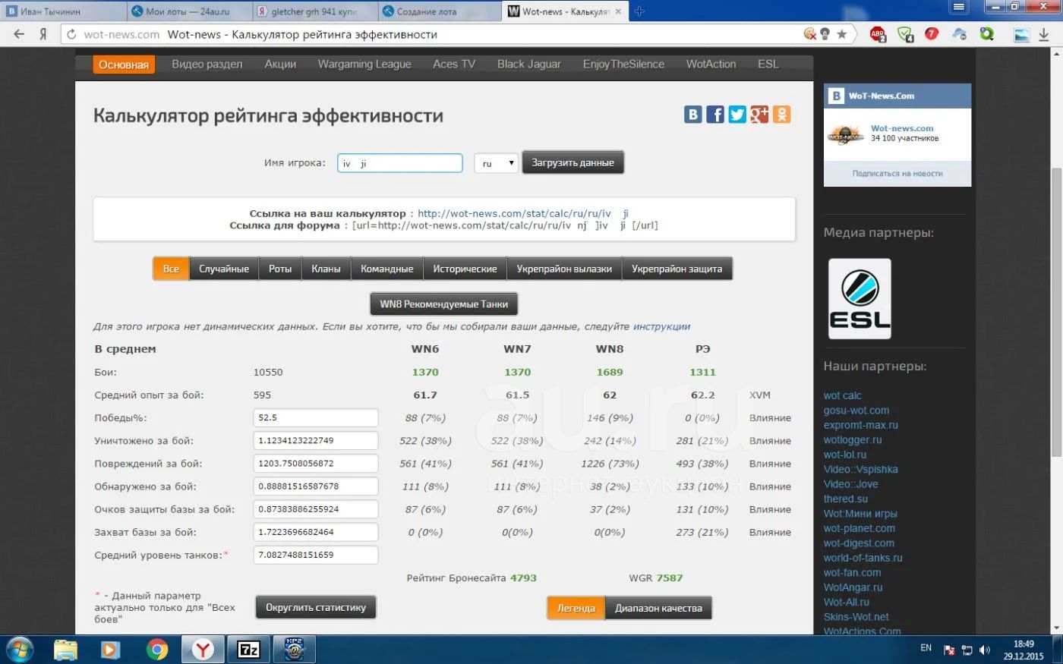Open Adguard green shield extension
This screenshot has height=664, width=1063.
click(905, 34)
